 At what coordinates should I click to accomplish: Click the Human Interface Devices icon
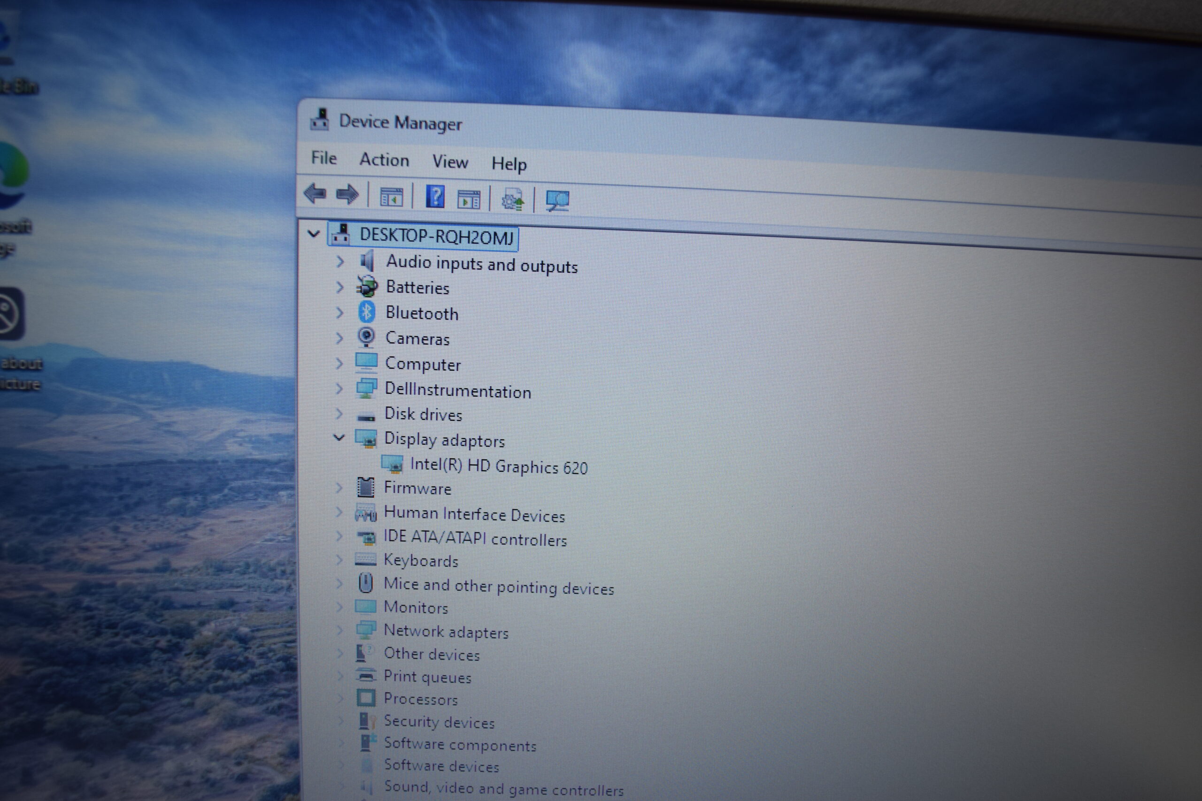pyautogui.click(x=365, y=513)
